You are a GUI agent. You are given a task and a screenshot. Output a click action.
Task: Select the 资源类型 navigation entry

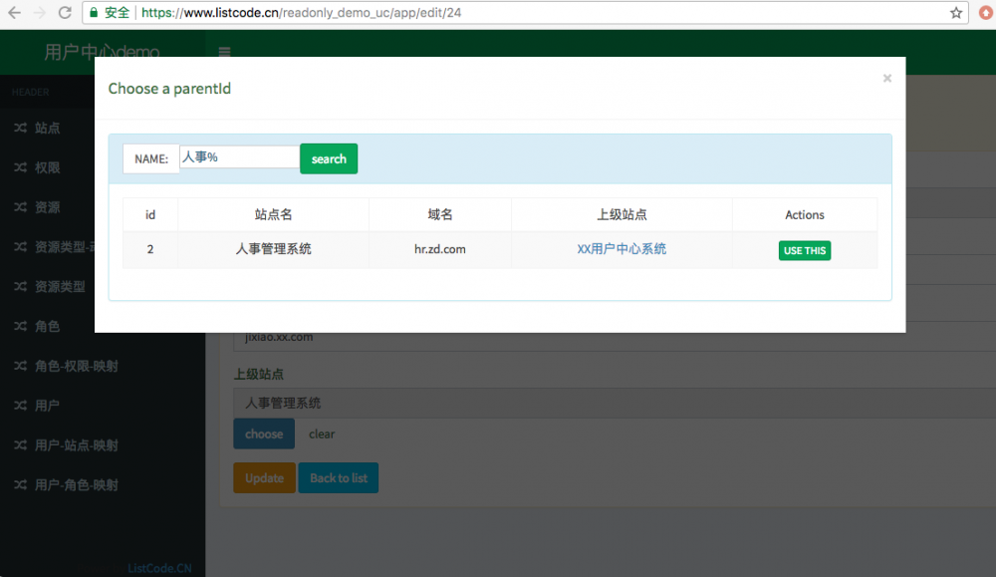22,286
